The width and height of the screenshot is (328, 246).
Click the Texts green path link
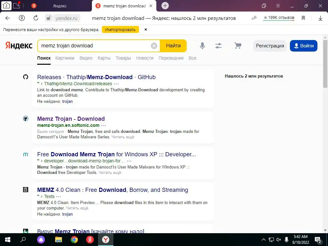(49, 196)
